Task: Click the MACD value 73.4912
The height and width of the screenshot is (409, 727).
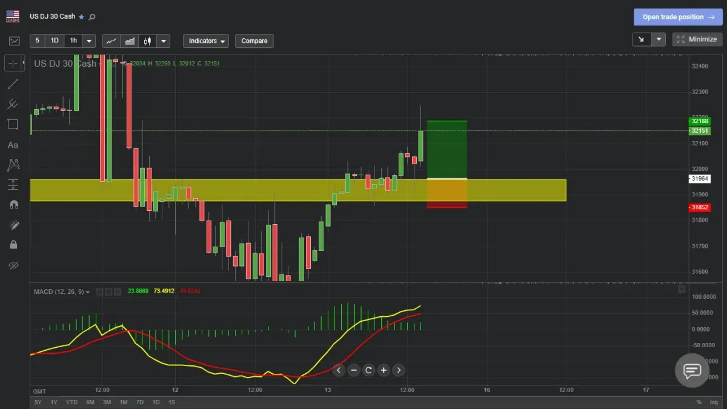Action: [163, 291]
